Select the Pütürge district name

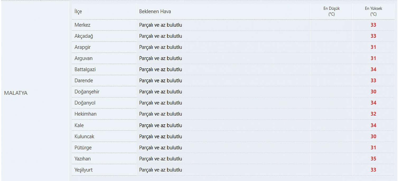point(83,147)
